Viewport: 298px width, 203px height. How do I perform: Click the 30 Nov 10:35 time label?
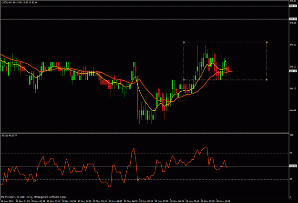pos(223,201)
